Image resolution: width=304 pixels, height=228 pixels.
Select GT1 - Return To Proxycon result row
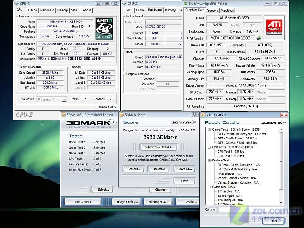(x=241, y=134)
